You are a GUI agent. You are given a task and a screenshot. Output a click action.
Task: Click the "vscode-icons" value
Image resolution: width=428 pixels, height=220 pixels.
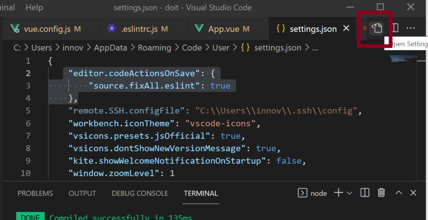coord(220,124)
